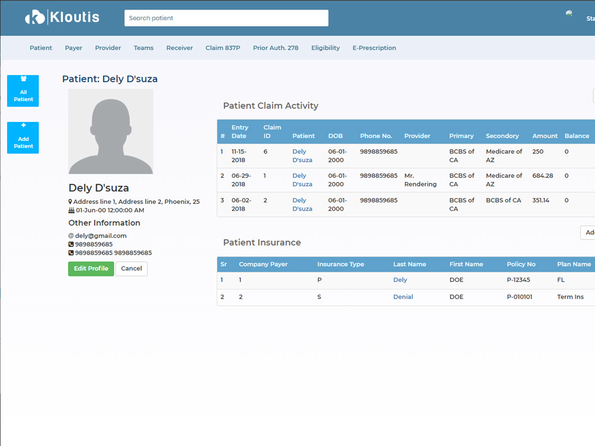
Task: Open the globe notification icon in top bar
Action: [569, 12]
